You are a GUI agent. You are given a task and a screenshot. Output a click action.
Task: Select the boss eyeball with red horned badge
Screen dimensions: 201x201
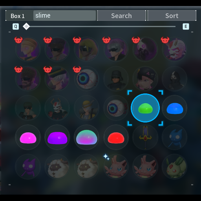point(87,79)
